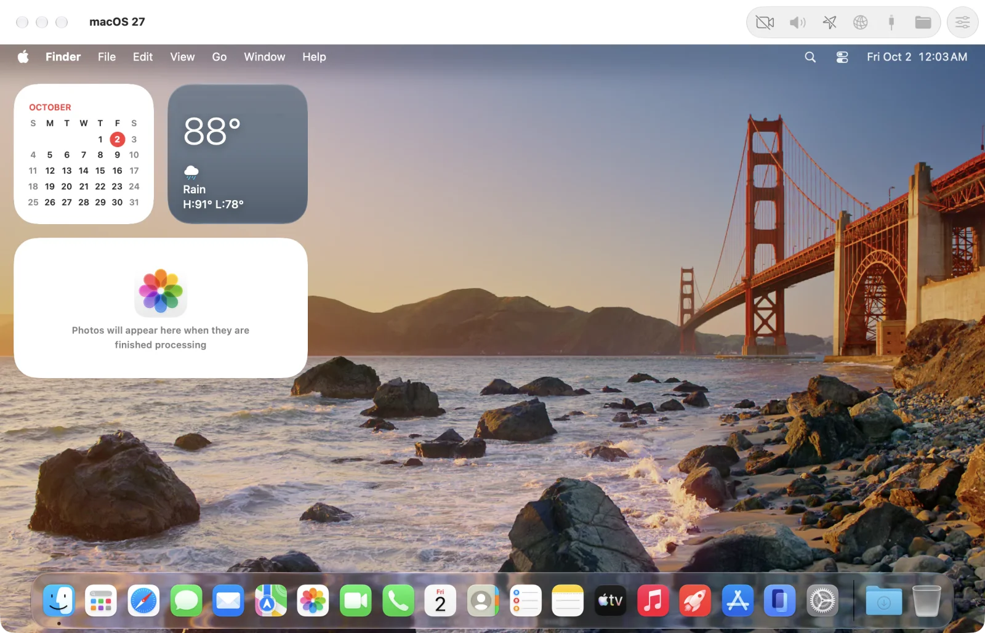Image resolution: width=985 pixels, height=633 pixels.
Task: Open USB device icon in VM toolbar
Action: 891,23
